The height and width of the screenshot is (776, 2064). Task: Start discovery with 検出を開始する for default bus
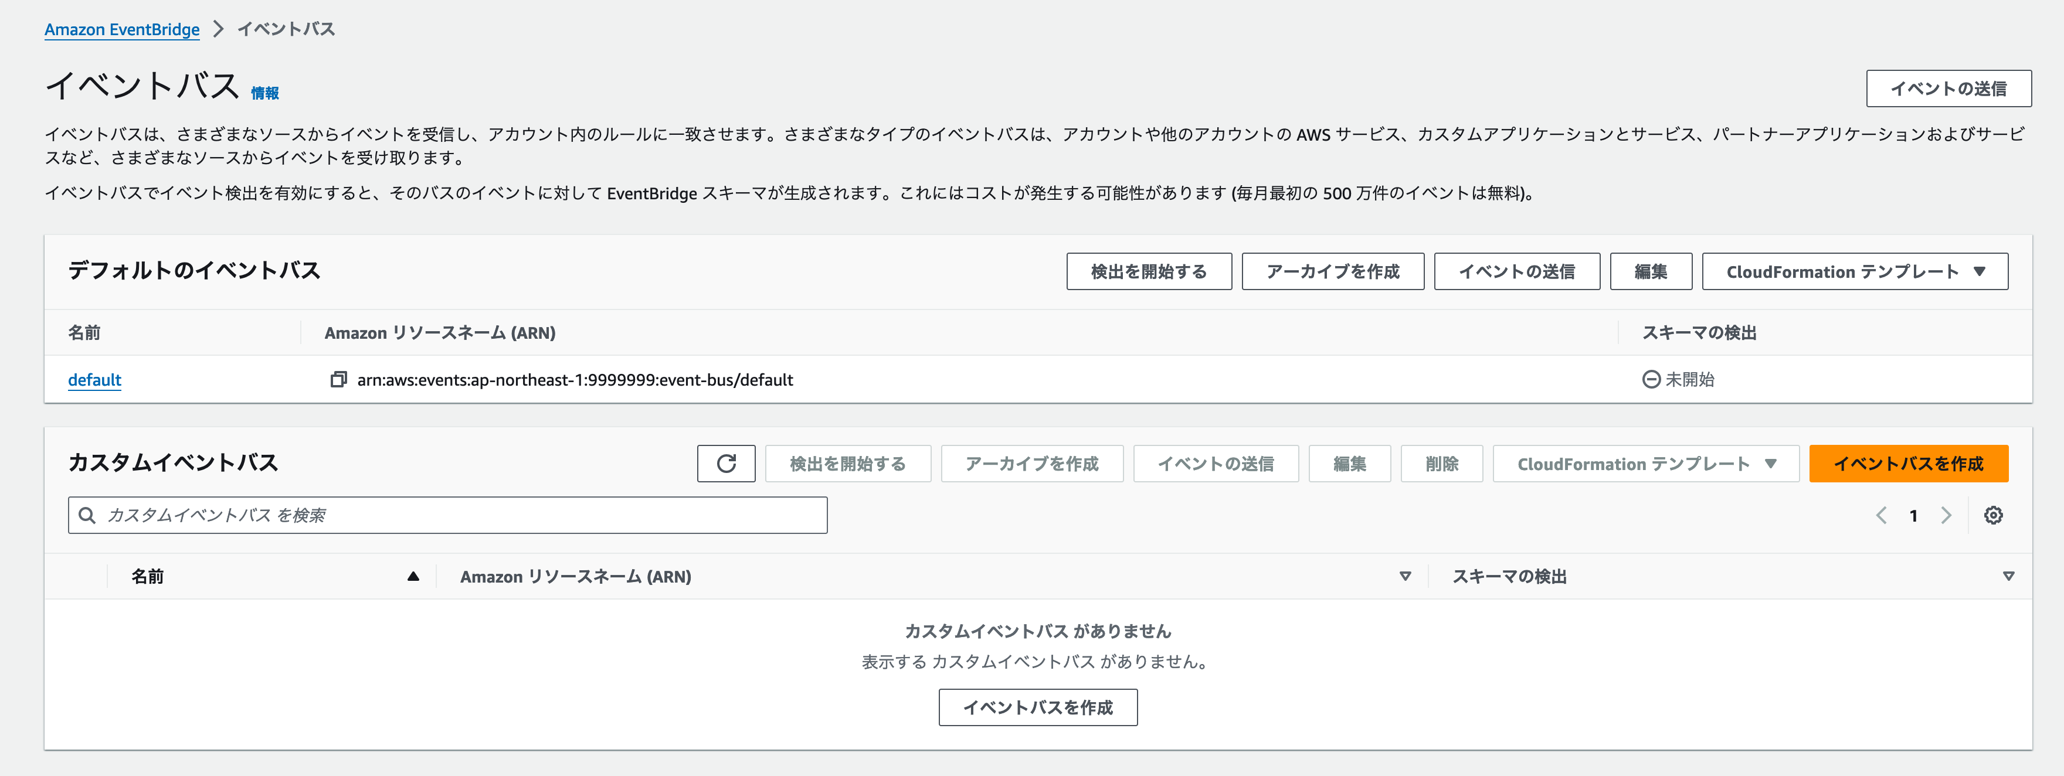click(1149, 271)
